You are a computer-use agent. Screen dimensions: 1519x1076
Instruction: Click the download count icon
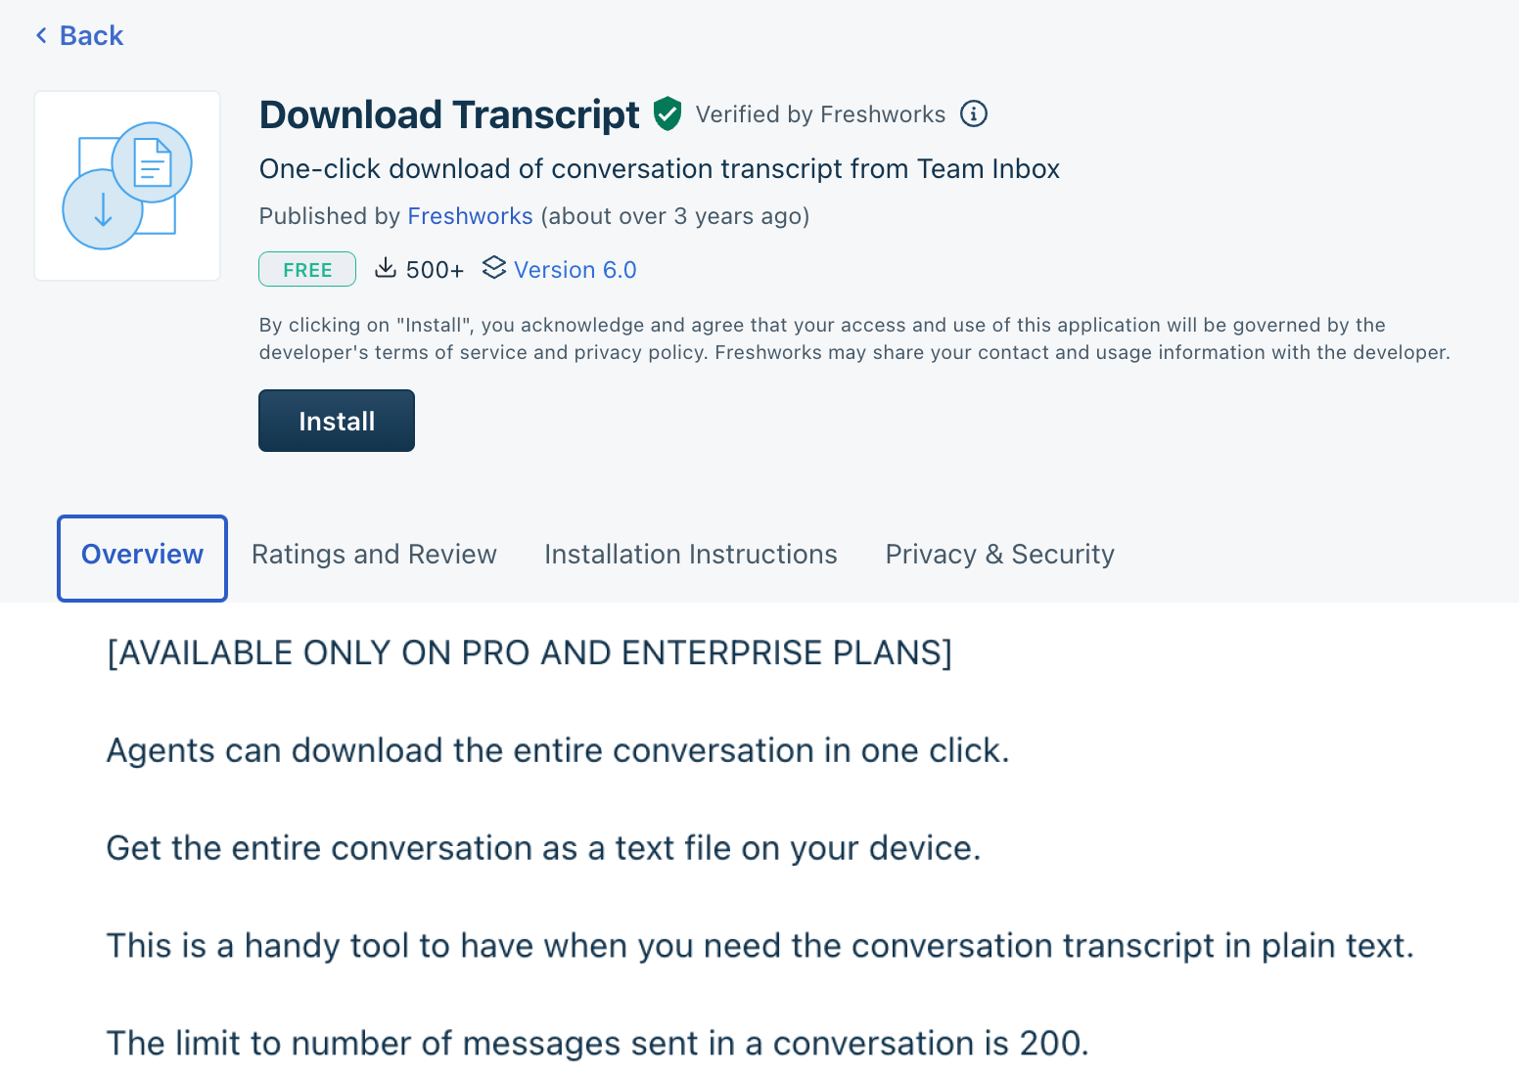[x=386, y=268]
